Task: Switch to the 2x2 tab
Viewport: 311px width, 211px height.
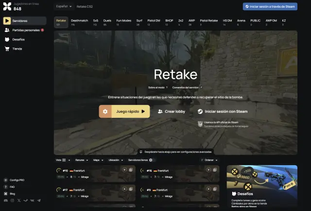Action: [181, 22]
